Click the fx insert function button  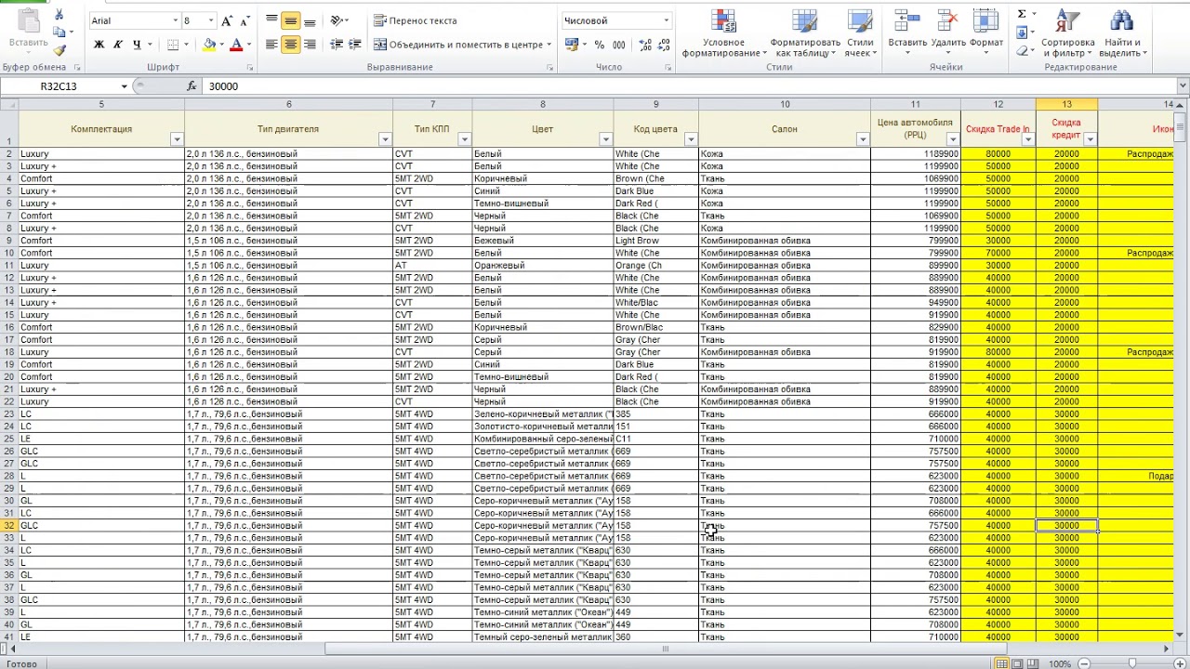[192, 85]
